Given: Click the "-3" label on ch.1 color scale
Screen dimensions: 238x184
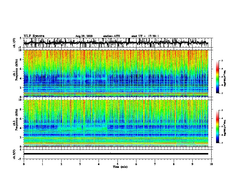Looking at the screenshot, I should coord(222,61).
